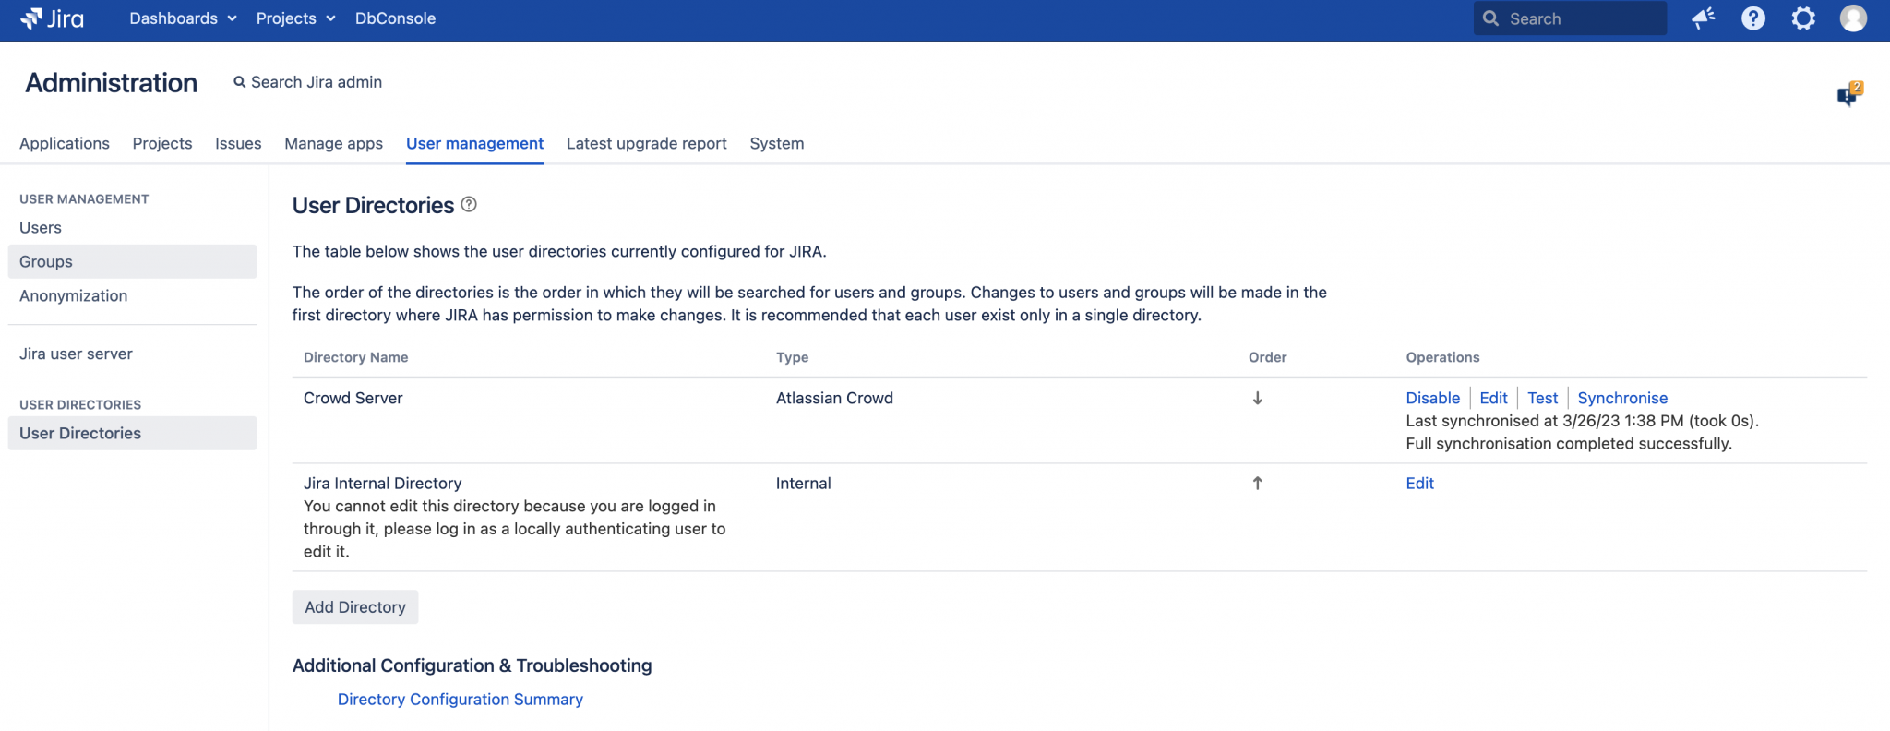Open Users in the sidebar
Image resolution: width=1890 pixels, height=731 pixels.
132,227
